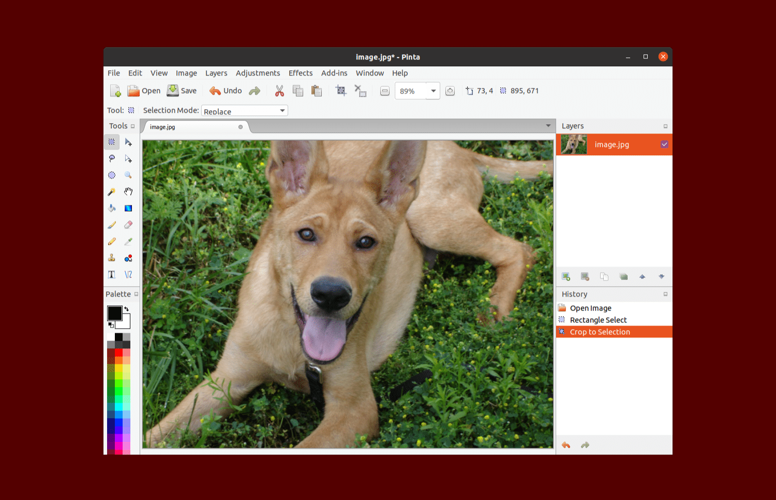Select the Paint Bucket tool

click(x=112, y=208)
